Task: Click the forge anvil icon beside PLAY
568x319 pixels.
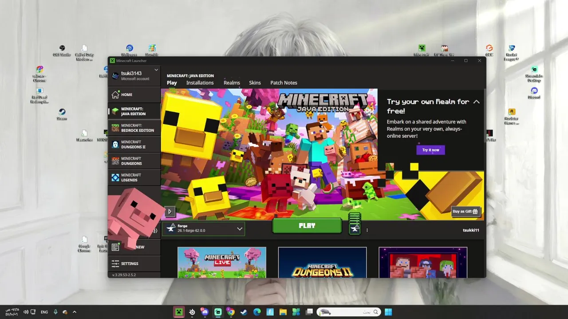Action: pyautogui.click(x=355, y=228)
